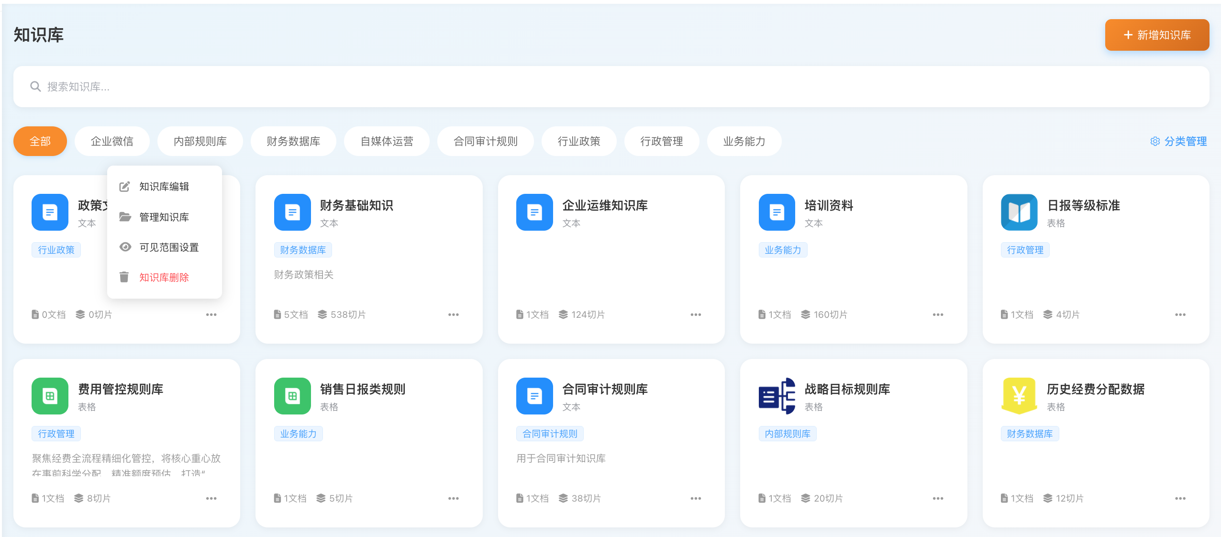Click the 培训资料 blue document icon
Image resolution: width=1221 pixels, height=537 pixels.
click(777, 212)
